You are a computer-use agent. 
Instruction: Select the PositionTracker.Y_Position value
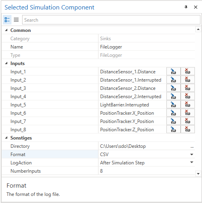pos(127,121)
